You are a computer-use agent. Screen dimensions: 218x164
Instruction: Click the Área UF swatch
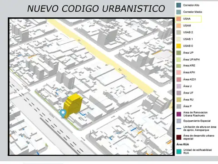(178, 93)
